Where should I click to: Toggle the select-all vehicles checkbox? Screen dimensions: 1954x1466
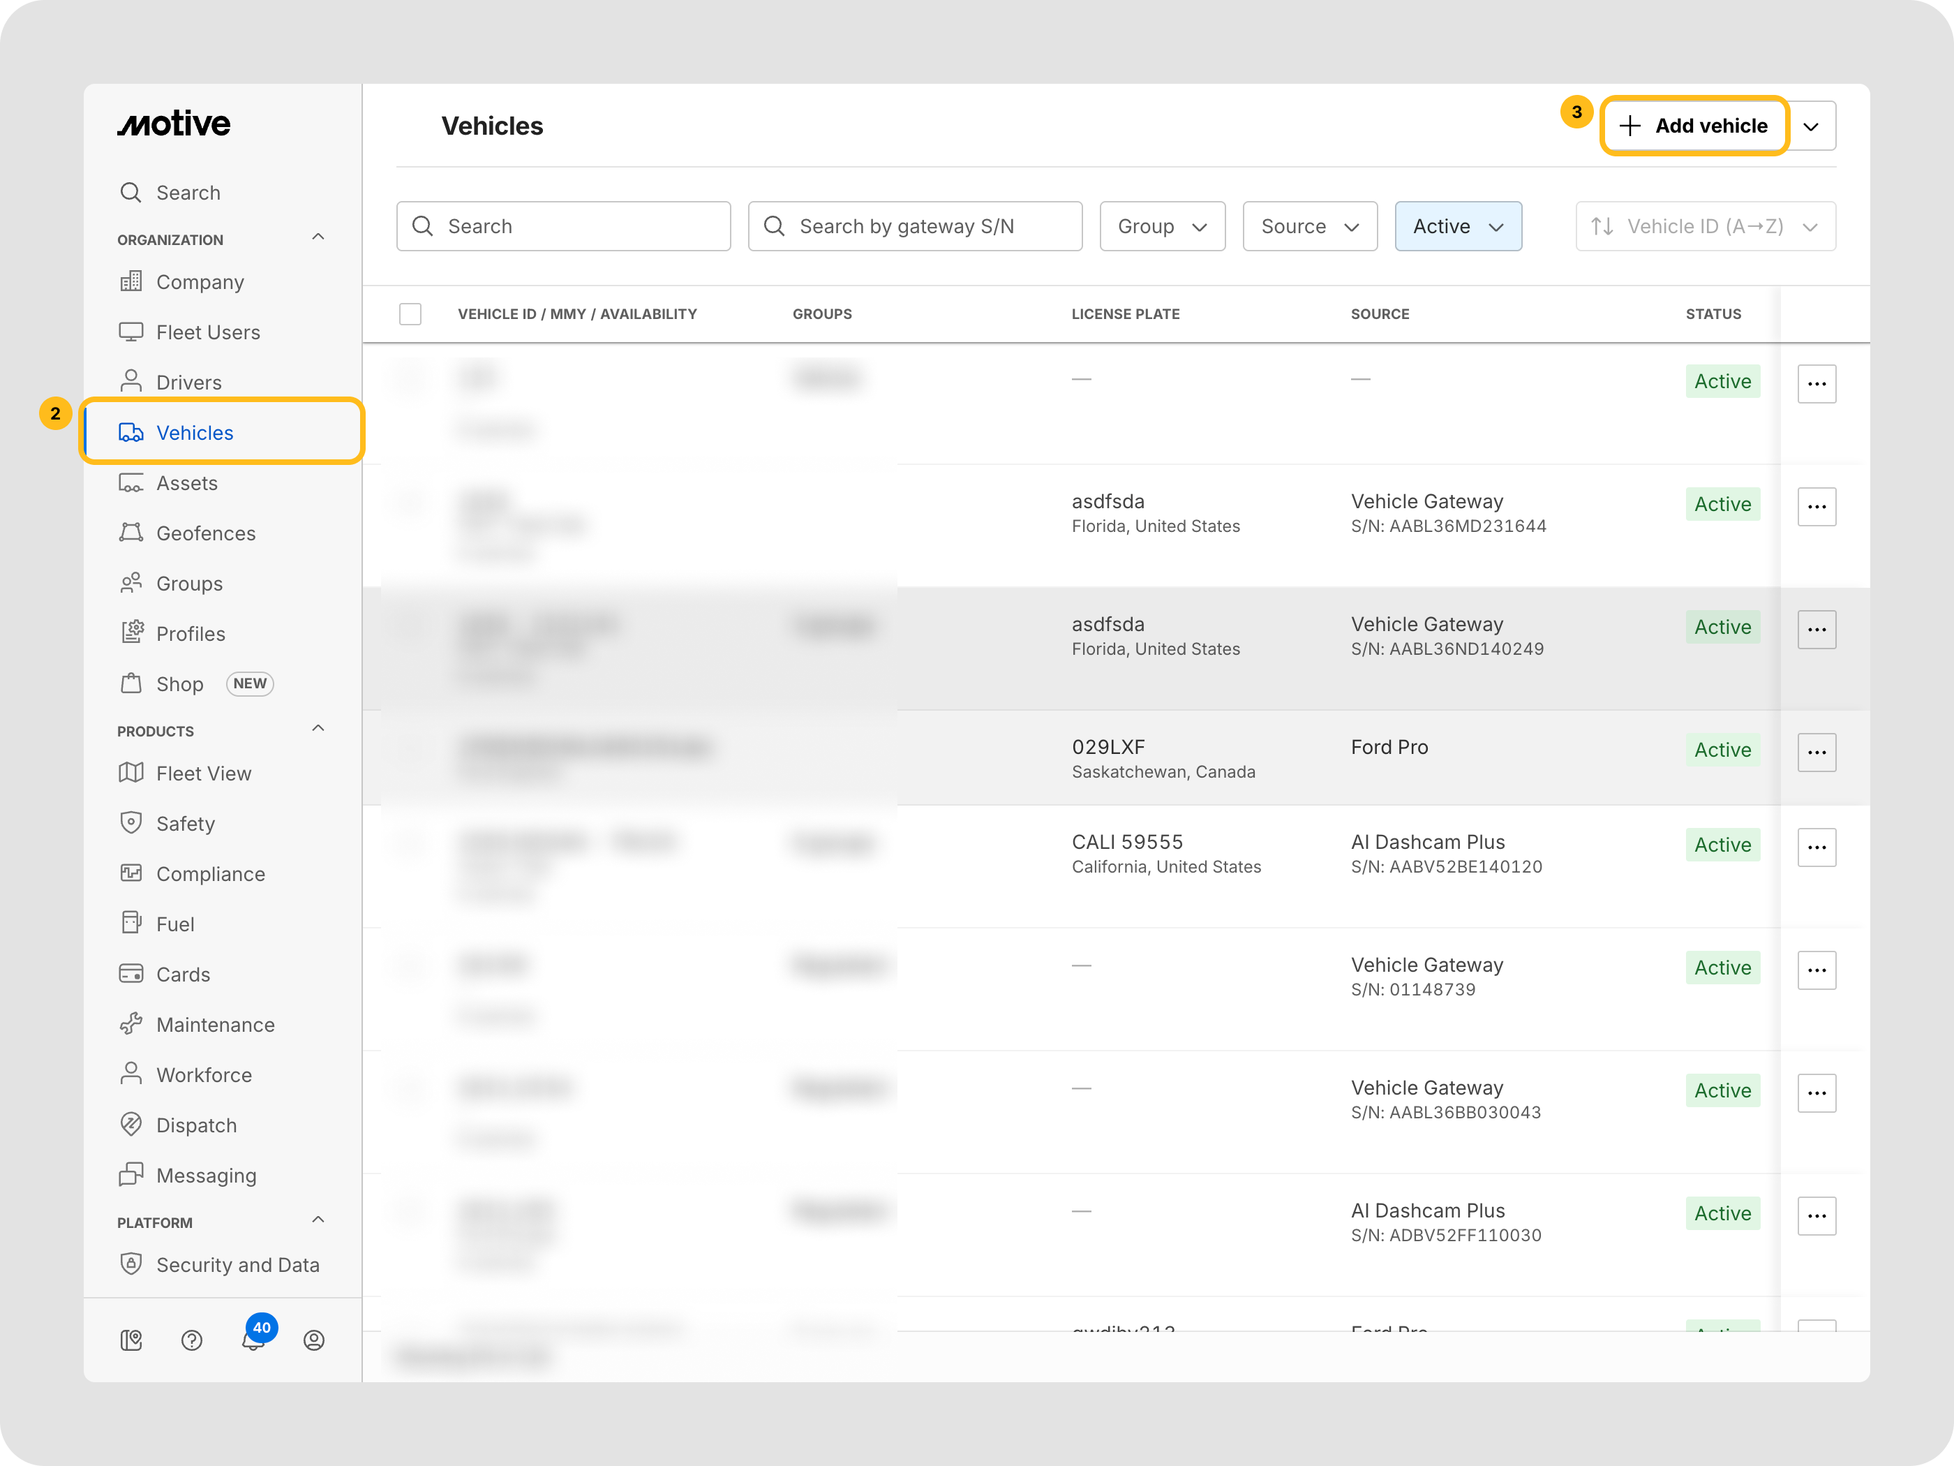410,313
